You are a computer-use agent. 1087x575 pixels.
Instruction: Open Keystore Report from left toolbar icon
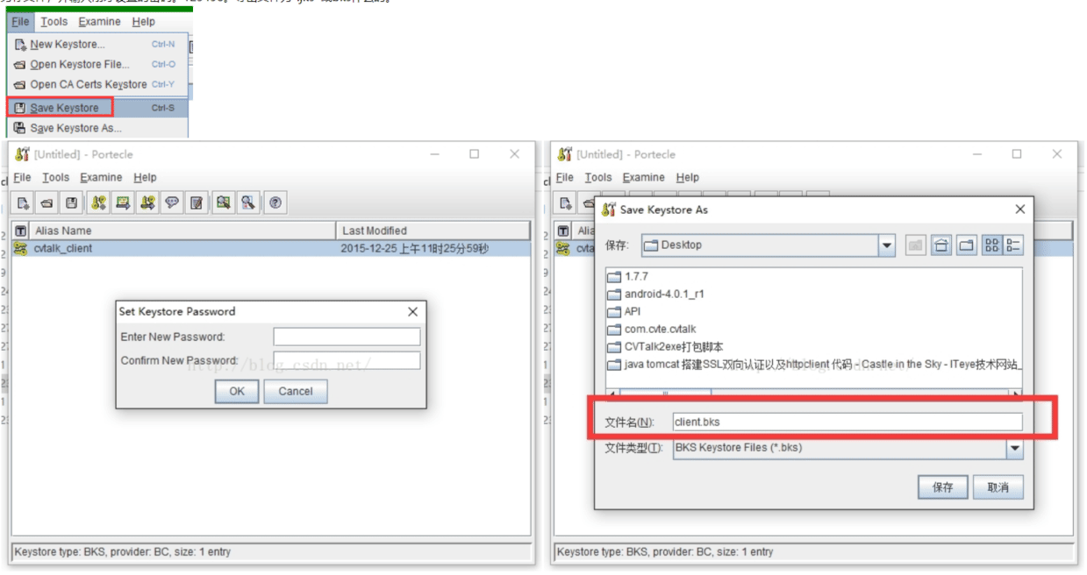(197, 202)
